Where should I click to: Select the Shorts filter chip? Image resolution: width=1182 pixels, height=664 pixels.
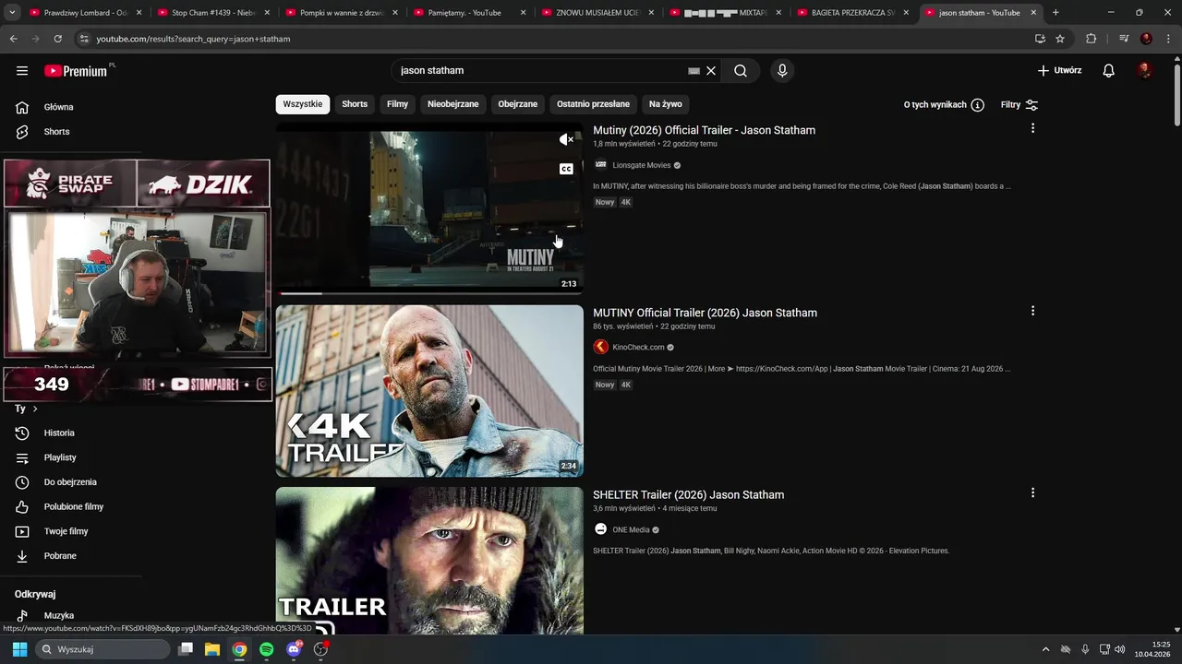[355, 104]
